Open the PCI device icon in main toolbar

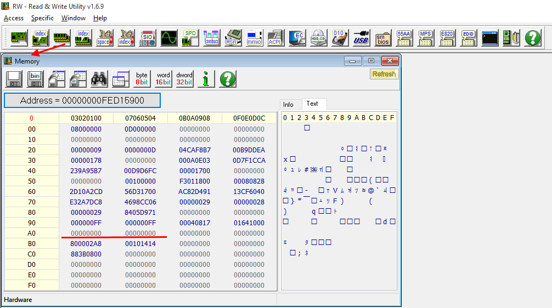point(19,38)
